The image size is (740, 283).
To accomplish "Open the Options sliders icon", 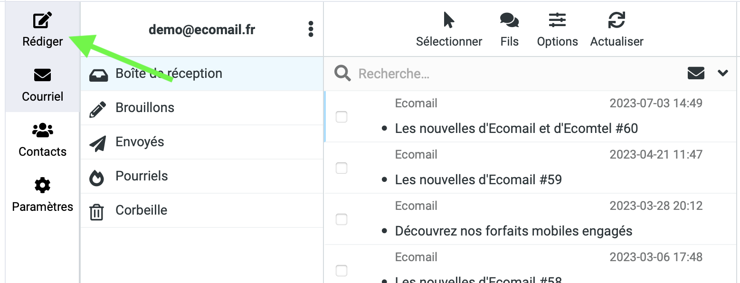I will pyautogui.click(x=557, y=20).
